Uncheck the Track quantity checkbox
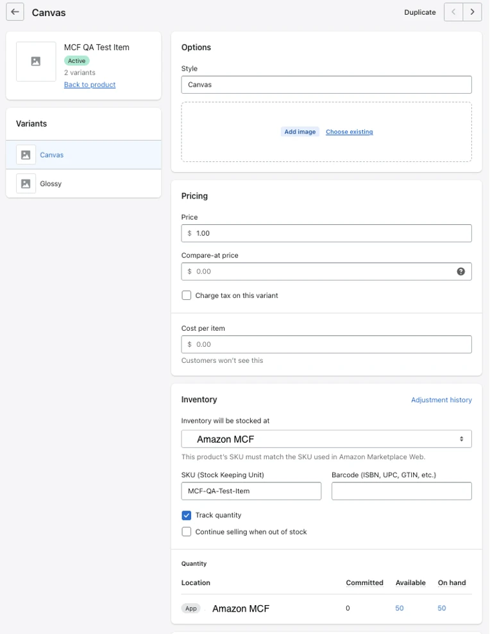The height and width of the screenshot is (634, 490). [187, 515]
